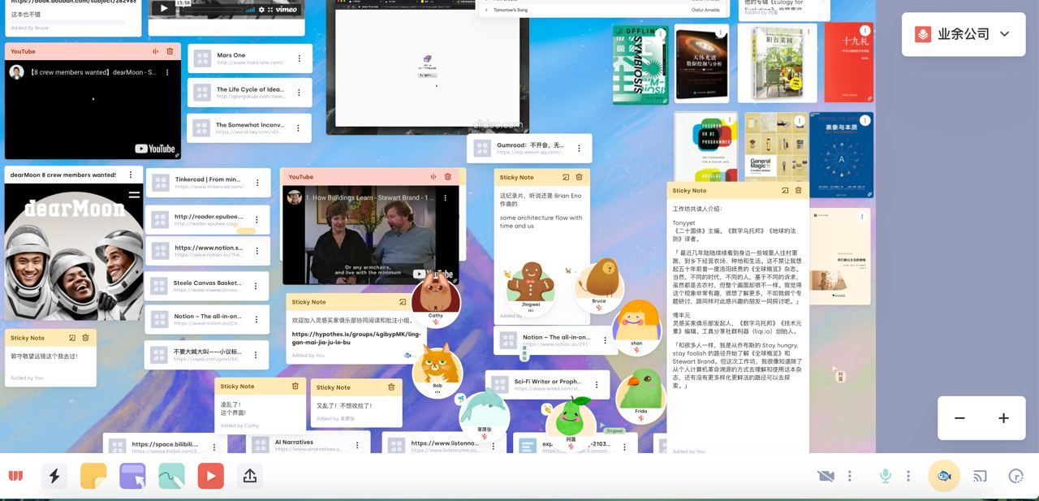Delete the Brian Eno sticky note

[579, 177]
